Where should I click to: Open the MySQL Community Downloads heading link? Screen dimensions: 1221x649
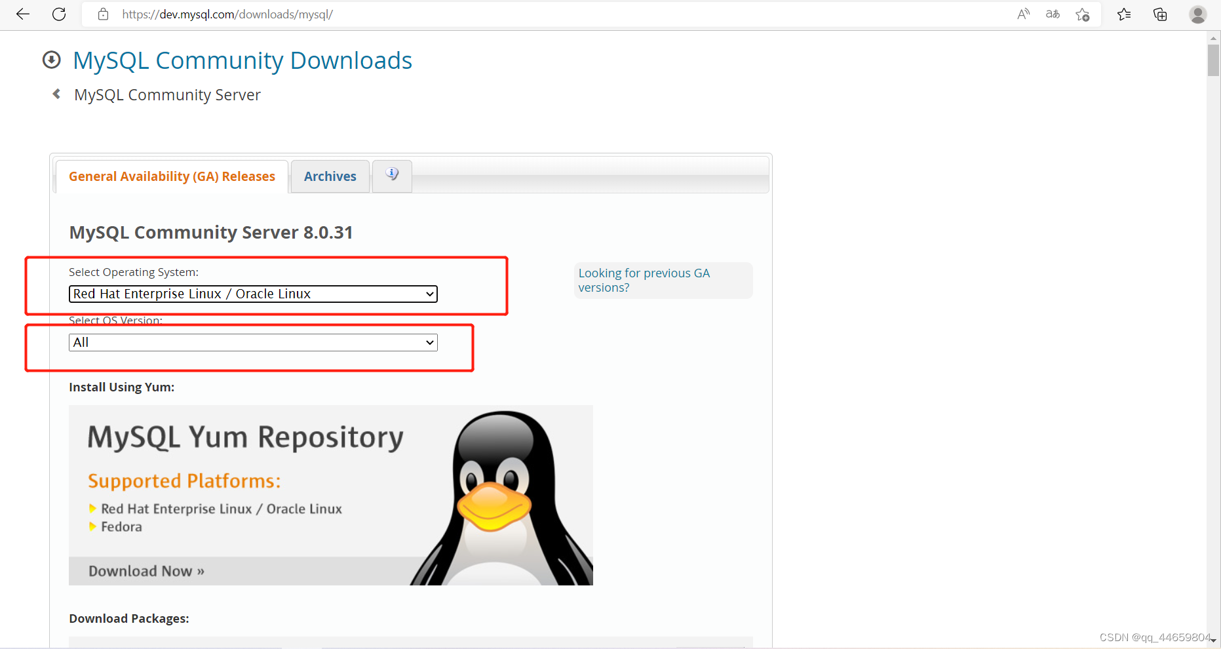click(242, 60)
